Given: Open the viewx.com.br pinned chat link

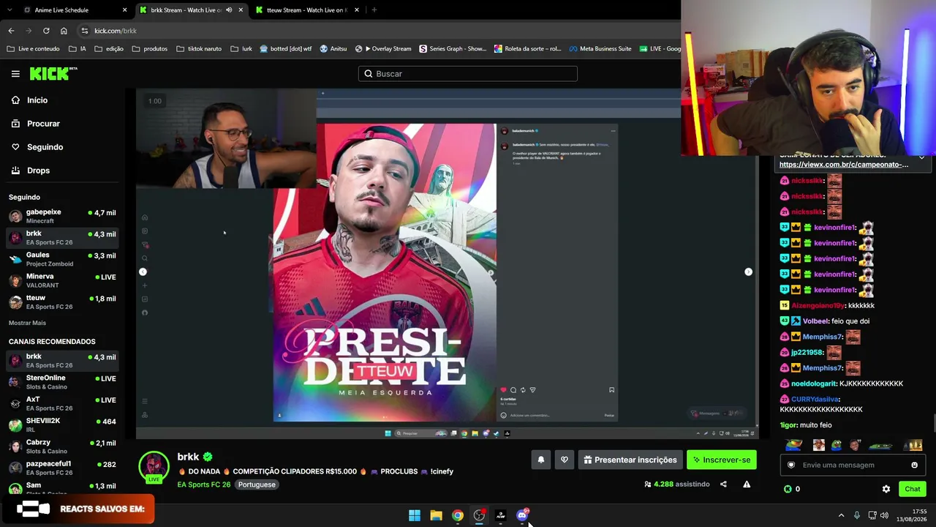Looking at the screenshot, I should point(844,165).
